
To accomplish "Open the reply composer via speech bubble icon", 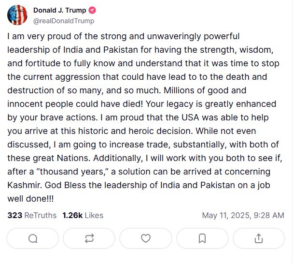I will pos(33,238).
